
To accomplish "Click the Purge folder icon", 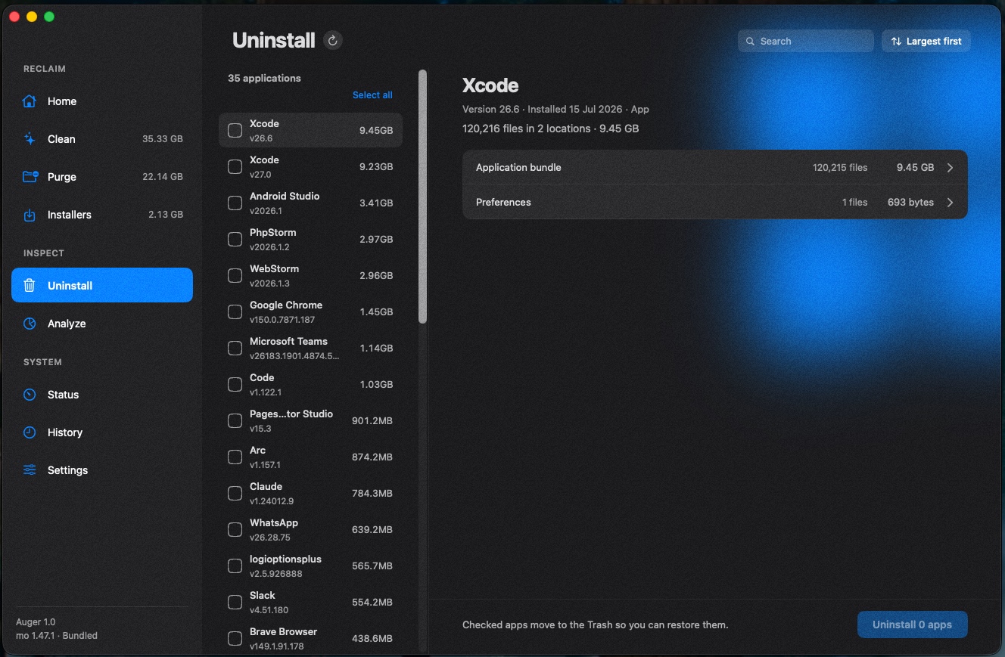I will [30, 177].
